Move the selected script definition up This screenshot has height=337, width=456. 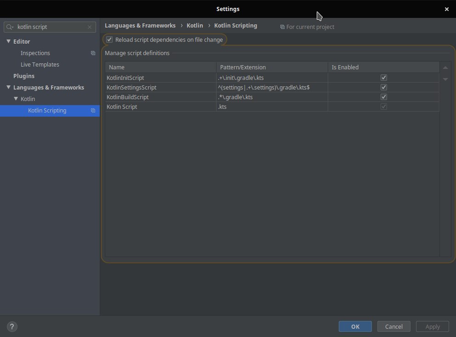click(445, 67)
